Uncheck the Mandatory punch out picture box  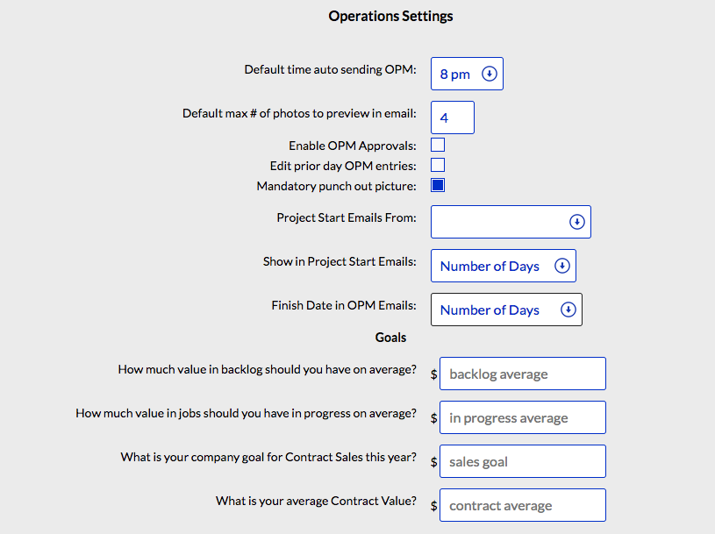point(438,185)
